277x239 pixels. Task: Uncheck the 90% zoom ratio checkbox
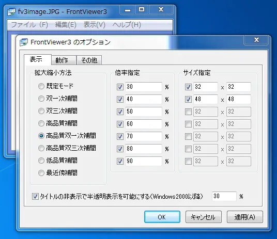[x=120, y=161]
